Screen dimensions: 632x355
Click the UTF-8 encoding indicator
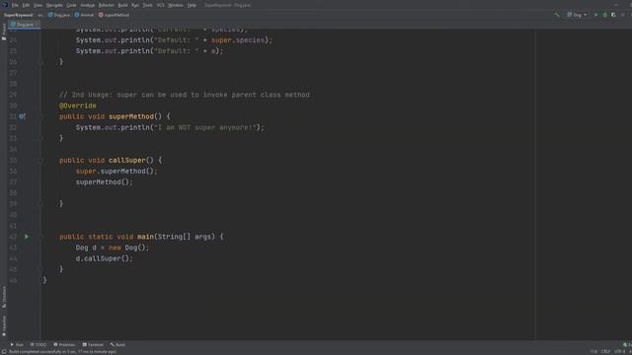point(619,352)
